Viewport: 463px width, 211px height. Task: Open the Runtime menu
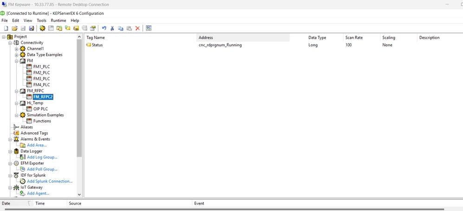[x=58, y=21]
